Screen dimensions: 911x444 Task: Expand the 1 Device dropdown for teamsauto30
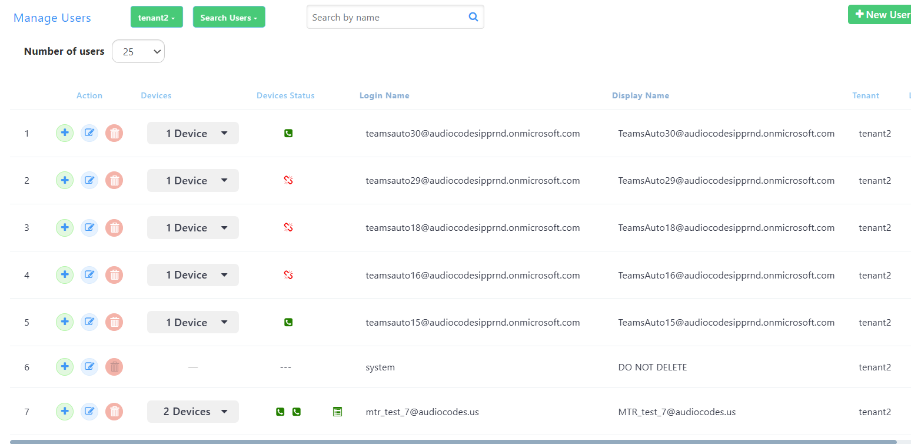point(193,134)
